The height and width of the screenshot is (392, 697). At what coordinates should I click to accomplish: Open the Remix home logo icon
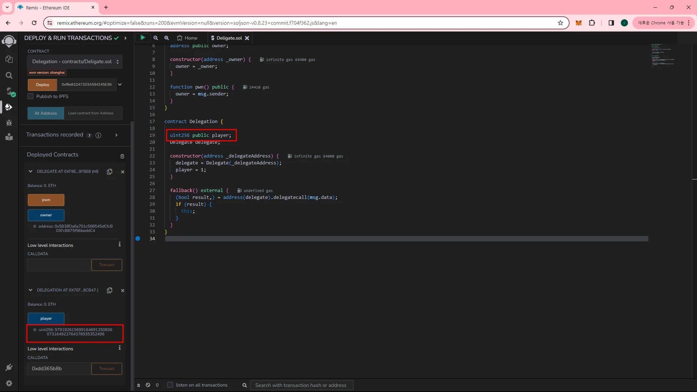pos(9,41)
